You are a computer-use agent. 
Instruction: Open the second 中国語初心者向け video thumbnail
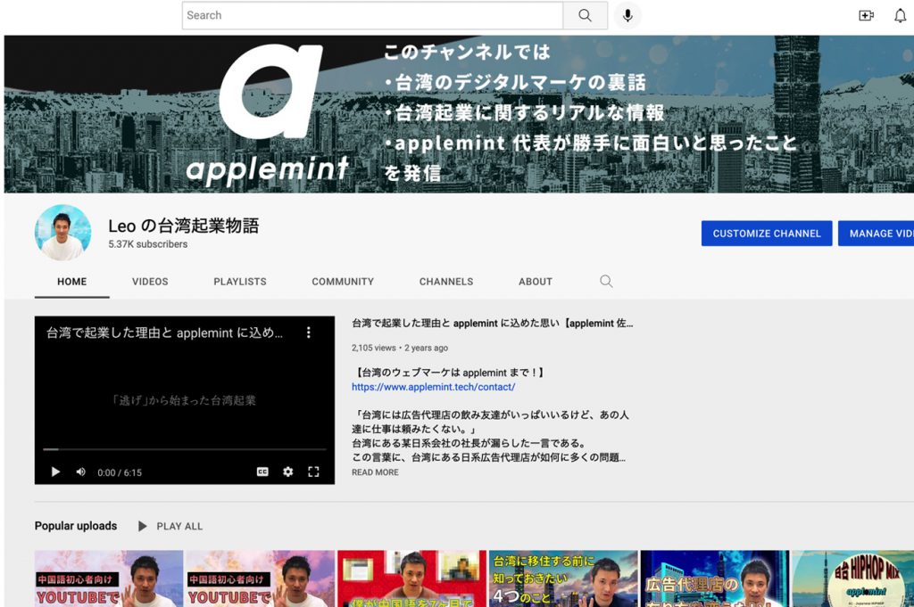(260, 578)
